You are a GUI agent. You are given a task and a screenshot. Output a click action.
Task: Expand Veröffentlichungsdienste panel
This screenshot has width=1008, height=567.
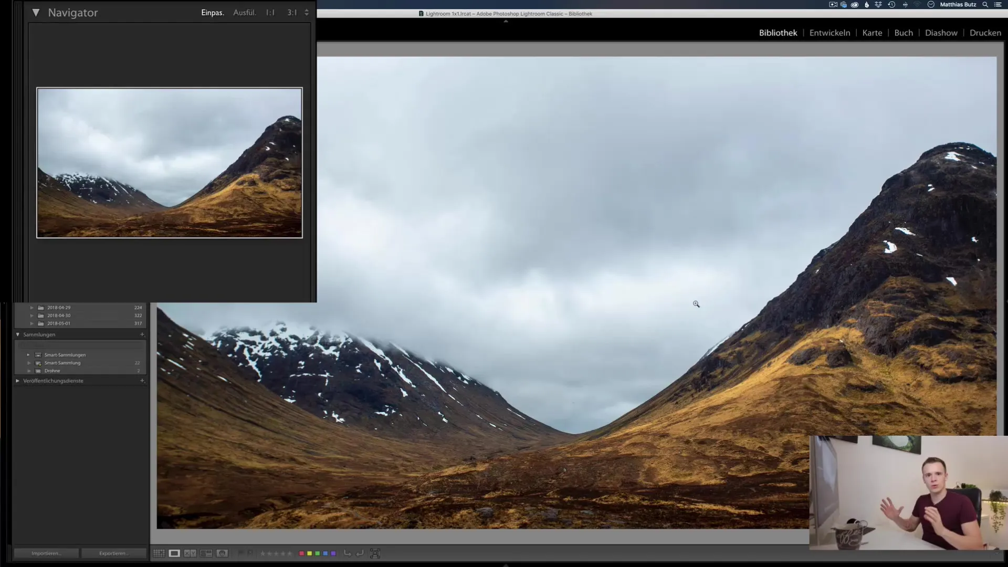click(x=18, y=381)
